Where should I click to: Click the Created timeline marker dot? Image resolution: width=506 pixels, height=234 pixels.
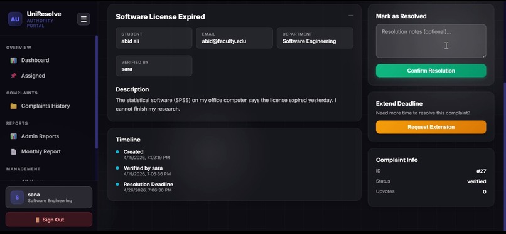click(117, 151)
